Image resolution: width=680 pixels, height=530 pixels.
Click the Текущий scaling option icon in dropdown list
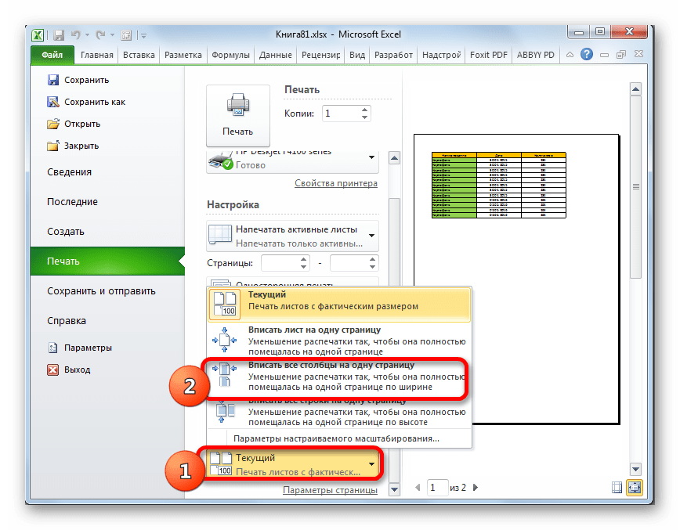pos(225,304)
